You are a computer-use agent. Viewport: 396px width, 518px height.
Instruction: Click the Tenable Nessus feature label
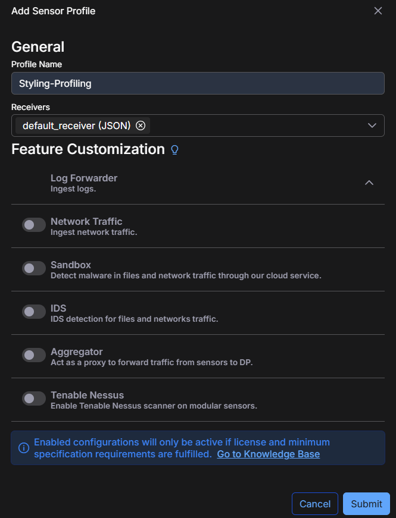click(x=87, y=395)
